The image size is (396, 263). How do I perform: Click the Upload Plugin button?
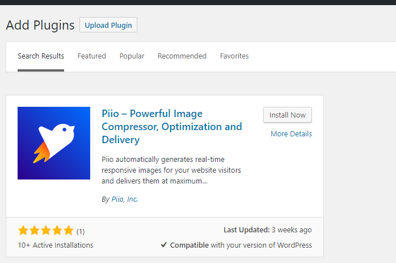pos(108,25)
